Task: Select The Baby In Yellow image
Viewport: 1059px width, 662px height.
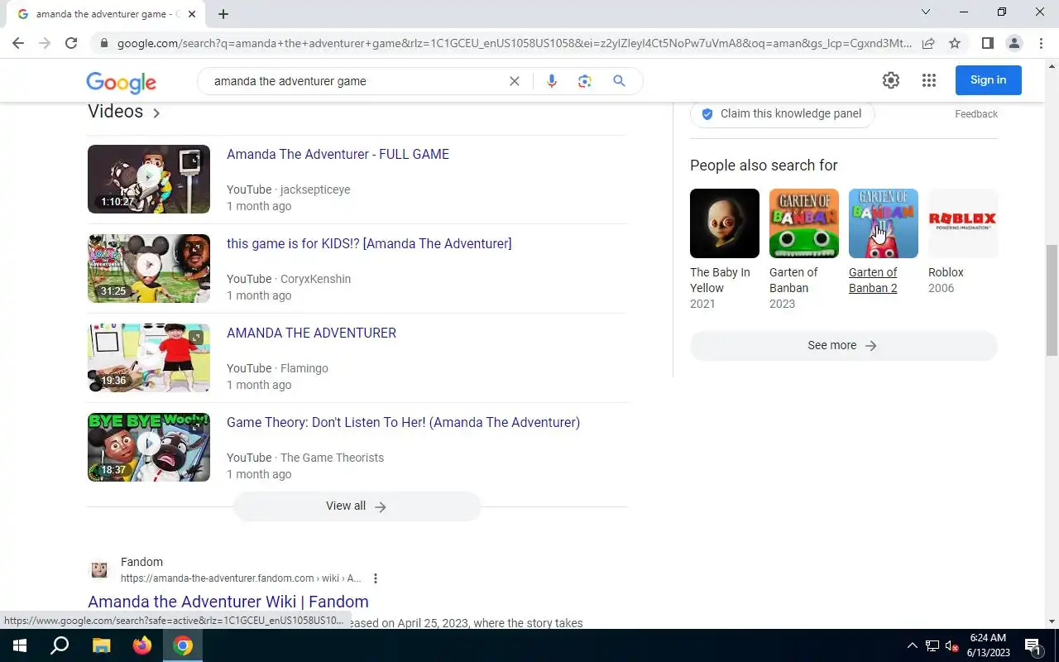Action: click(x=725, y=223)
